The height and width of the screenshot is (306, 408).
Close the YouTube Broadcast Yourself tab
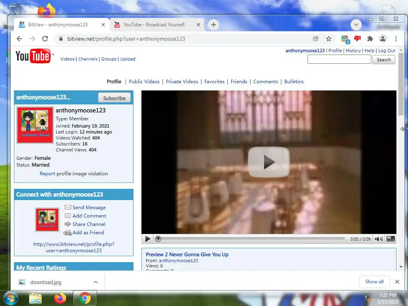coord(198,25)
